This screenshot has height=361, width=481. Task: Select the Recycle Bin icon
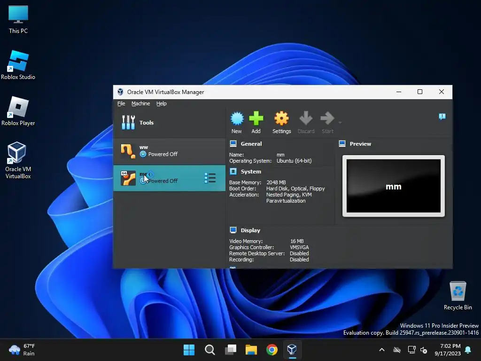(x=458, y=296)
